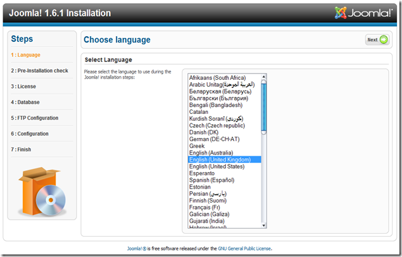The height and width of the screenshot is (257, 402).
Task: Click the Steps sidebar heading
Action: (x=22, y=39)
